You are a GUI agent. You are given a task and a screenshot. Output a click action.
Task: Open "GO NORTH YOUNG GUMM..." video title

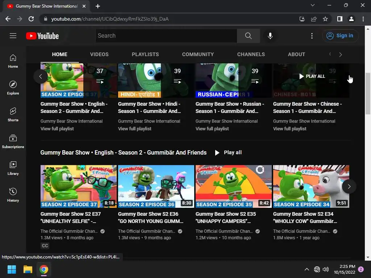point(151,218)
